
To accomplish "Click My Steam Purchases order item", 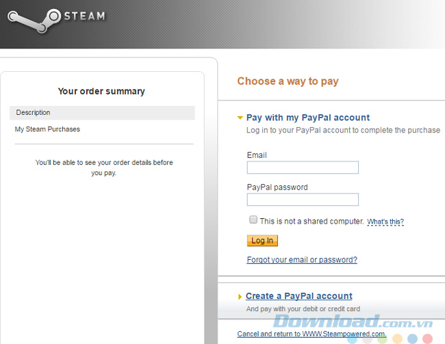I will coord(47,129).
